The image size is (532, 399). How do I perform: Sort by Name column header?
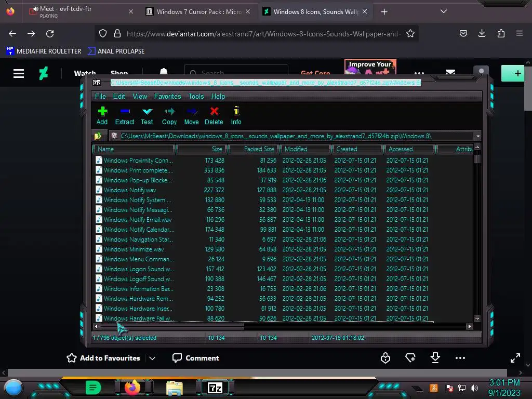pyautogui.click(x=134, y=149)
